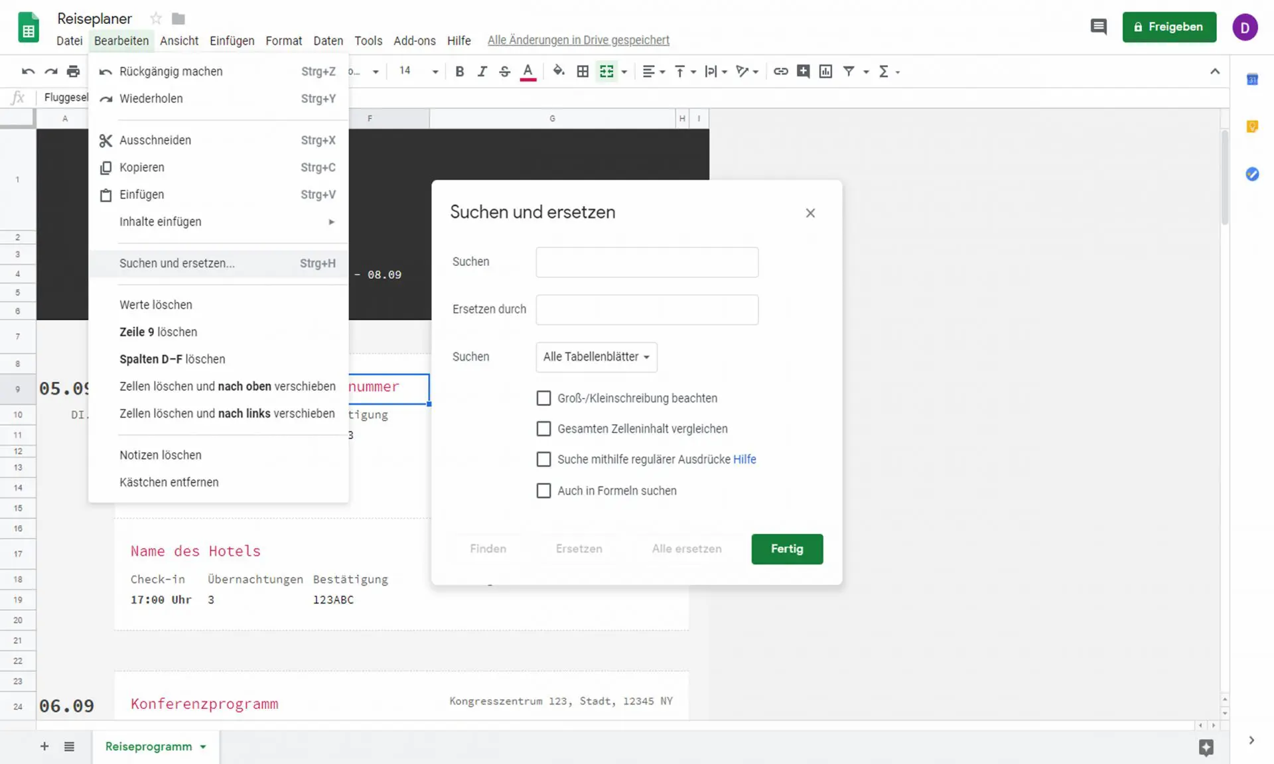The image size is (1274, 764).
Task: Click the Suchen input field
Action: [x=647, y=263]
